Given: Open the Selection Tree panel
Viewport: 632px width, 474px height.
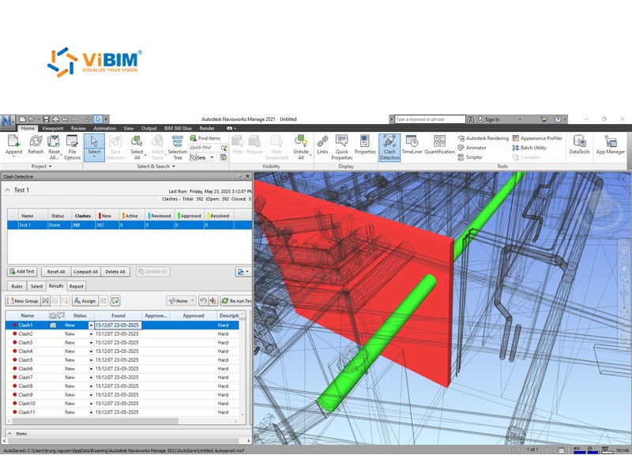Looking at the screenshot, I should point(177,148).
